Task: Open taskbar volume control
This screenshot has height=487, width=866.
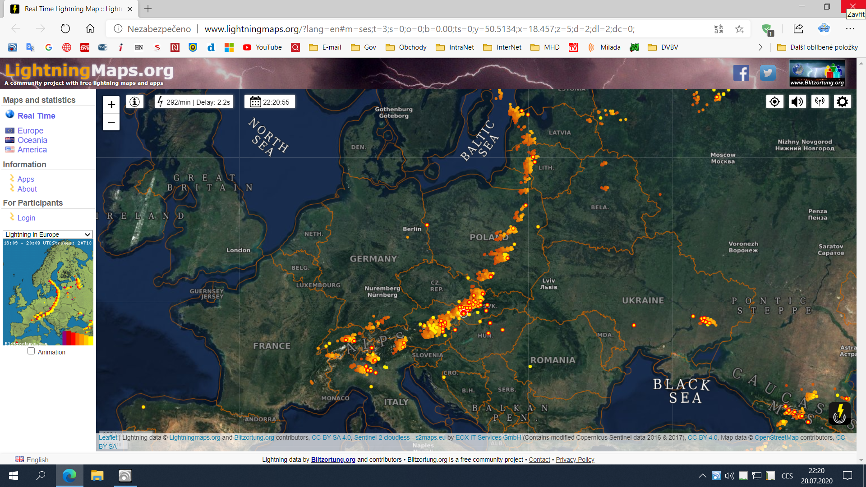Action: click(729, 476)
